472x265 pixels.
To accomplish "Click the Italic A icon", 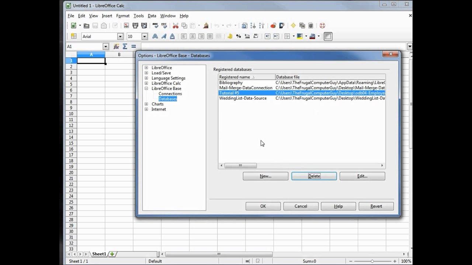I will pyautogui.click(x=164, y=36).
